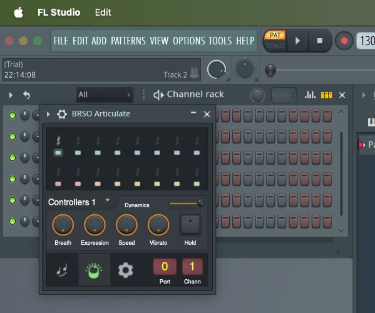Click the undo arrow in Channel rack

[26, 95]
